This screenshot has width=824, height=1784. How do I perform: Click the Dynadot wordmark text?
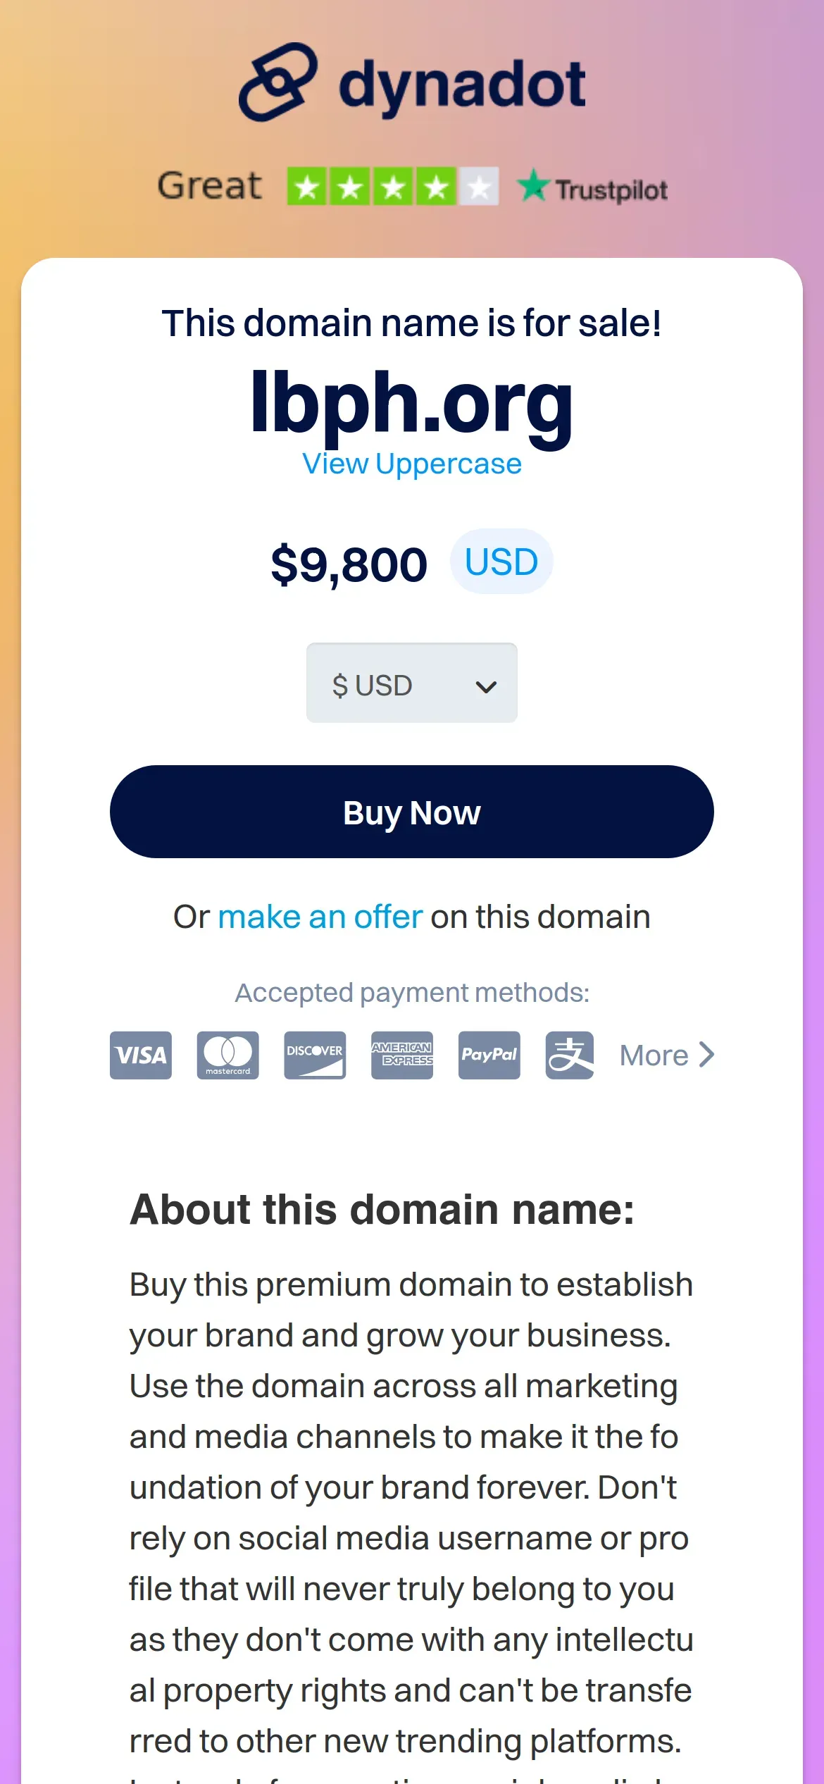pyautogui.click(x=462, y=85)
